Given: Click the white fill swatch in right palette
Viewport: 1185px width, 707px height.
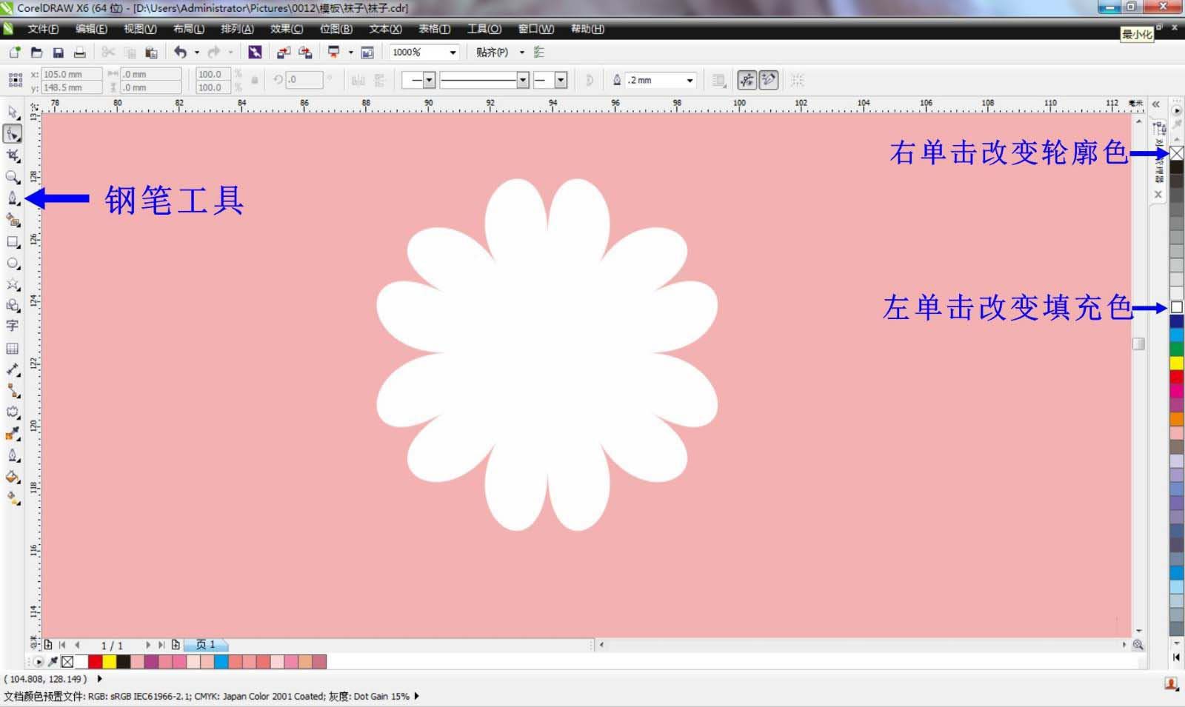Looking at the screenshot, I should coord(1176,306).
